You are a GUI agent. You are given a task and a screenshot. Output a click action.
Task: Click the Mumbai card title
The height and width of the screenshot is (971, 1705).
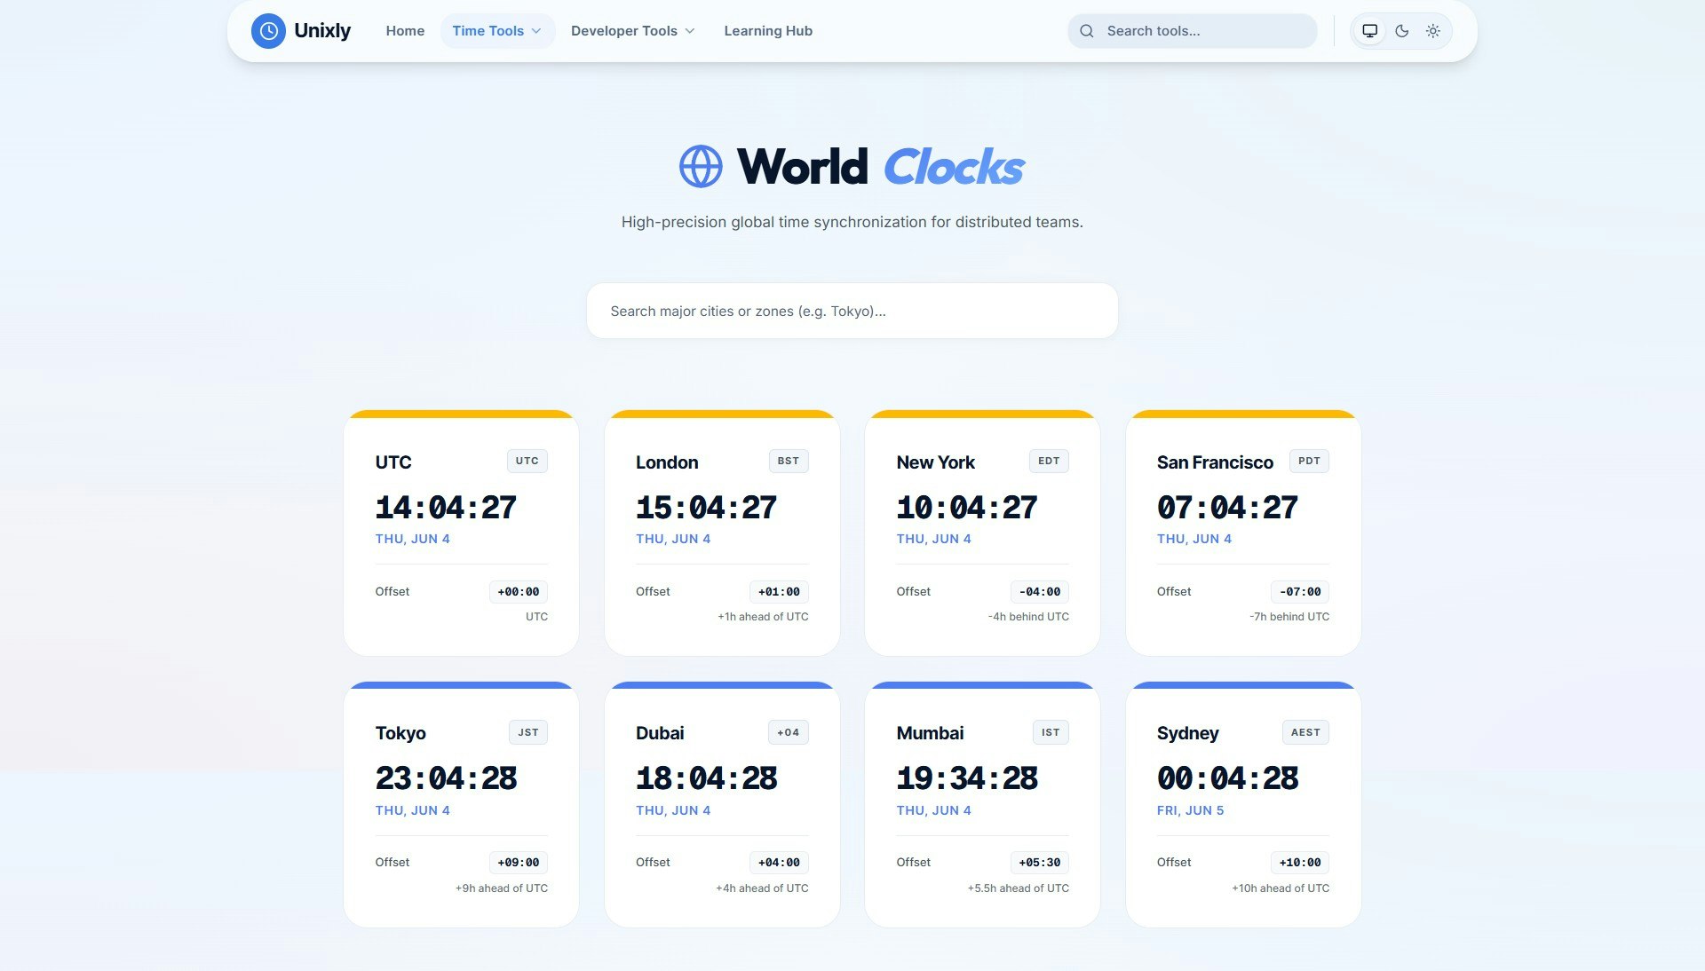click(930, 733)
